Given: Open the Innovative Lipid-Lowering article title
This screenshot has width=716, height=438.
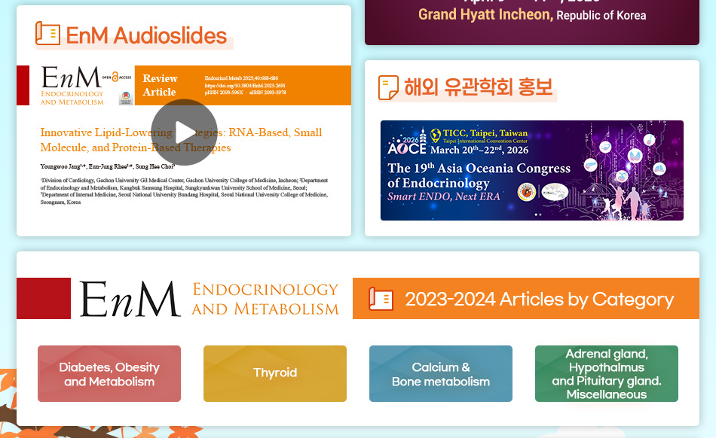Looking at the screenshot, I should (x=181, y=140).
